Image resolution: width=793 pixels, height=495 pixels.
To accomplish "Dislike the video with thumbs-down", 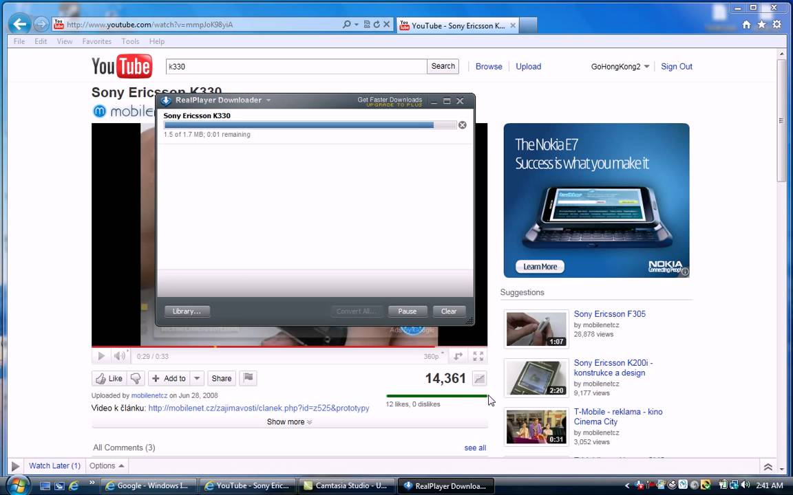I will pyautogui.click(x=136, y=378).
